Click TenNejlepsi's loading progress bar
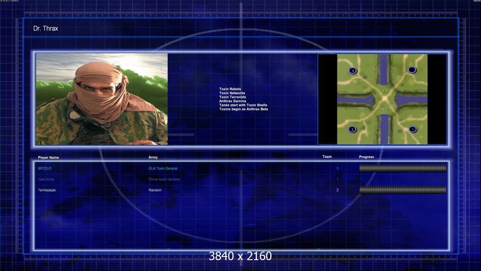Image resolution: width=481 pixels, height=271 pixels. [x=403, y=190]
